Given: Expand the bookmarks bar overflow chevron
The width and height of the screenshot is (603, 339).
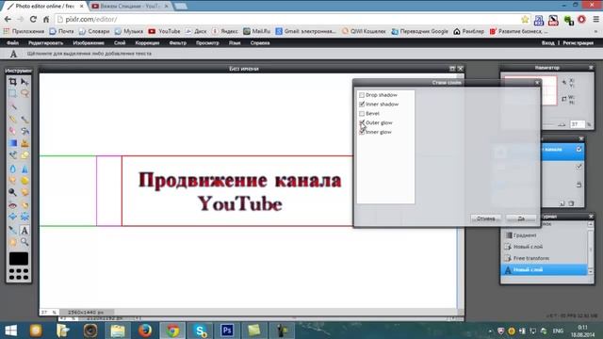Looking at the screenshot, I should click(x=595, y=31).
